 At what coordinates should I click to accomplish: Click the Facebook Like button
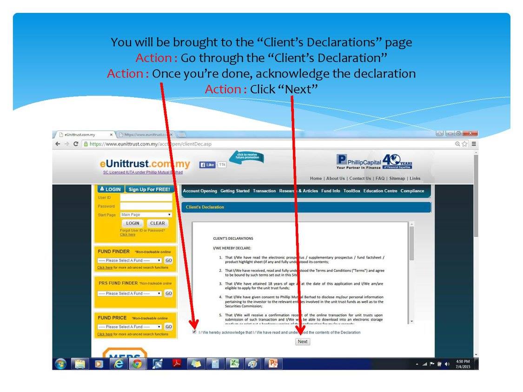coord(207,165)
